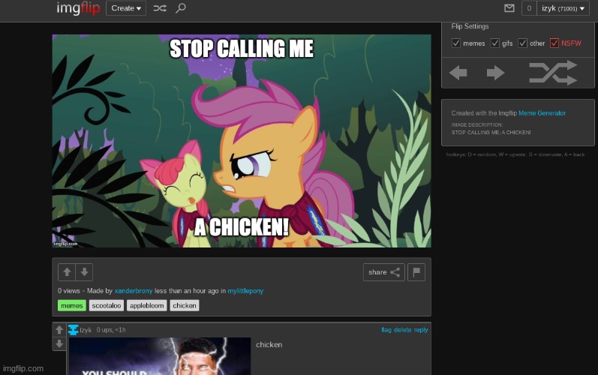Screen dimensions: 598x375
Task: Go to next image with right arrow
Action: [x=495, y=73]
